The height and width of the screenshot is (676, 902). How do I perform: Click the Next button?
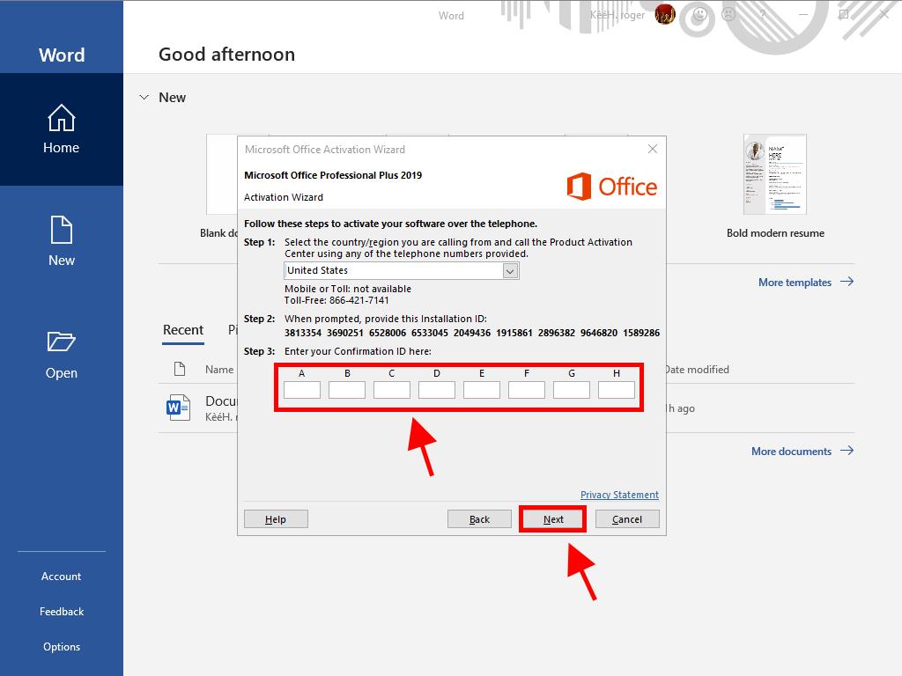pos(553,519)
